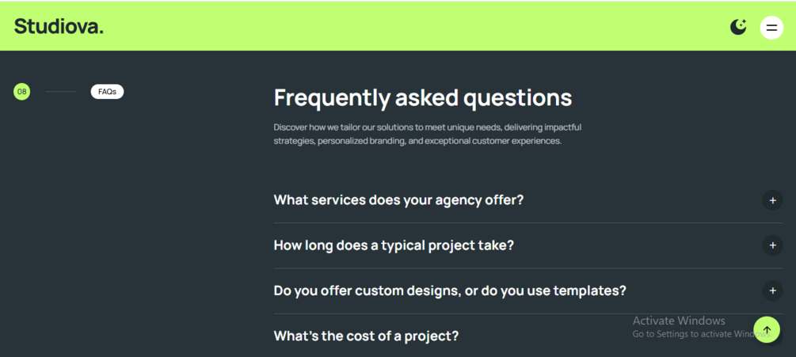Click the divider below the agency services question
The height and width of the screenshot is (357, 796).
tap(527, 223)
